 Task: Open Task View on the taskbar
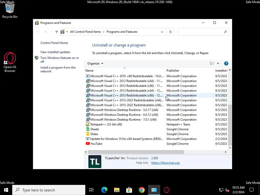pos(91,190)
